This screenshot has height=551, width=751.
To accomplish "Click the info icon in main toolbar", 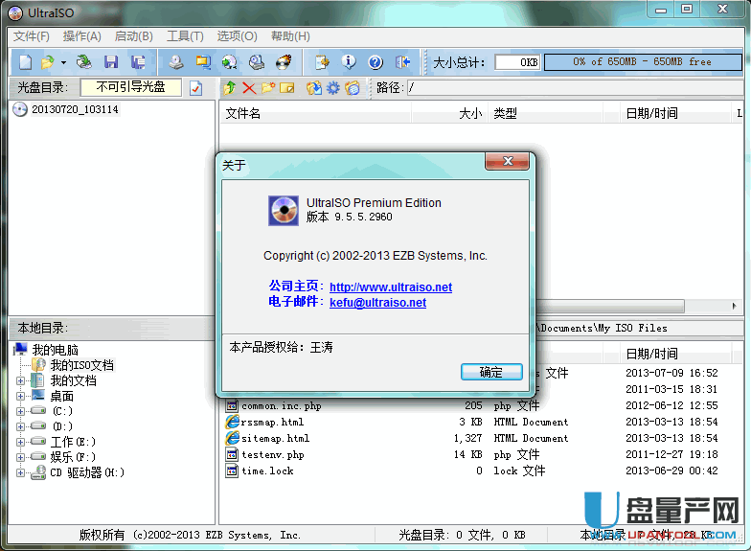I will (x=349, y=62).
